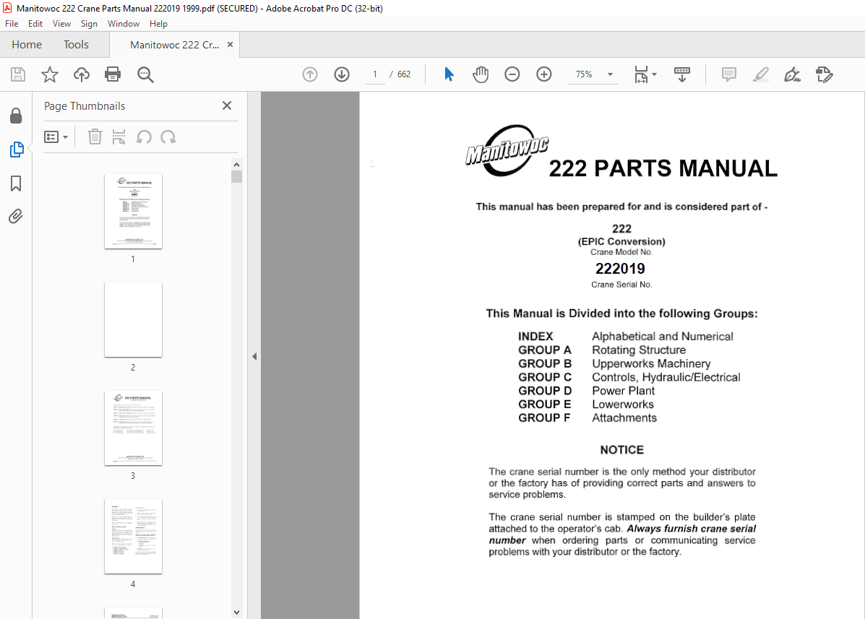Click the read mode keyboard icon
Image resolution: width=865 pixels, height=619 pixels.
(x=682, y=74)
